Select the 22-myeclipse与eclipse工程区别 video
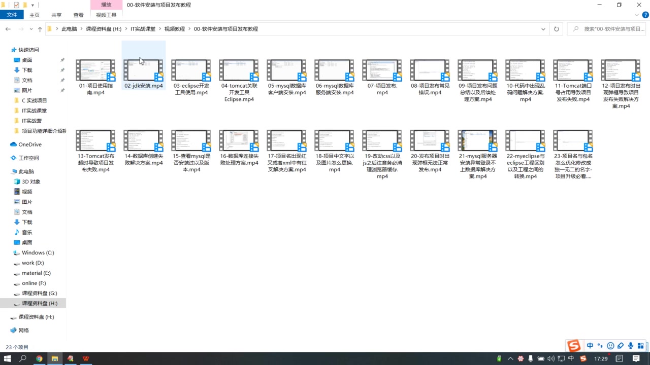 pyautogui.click(x=525, y=154)
